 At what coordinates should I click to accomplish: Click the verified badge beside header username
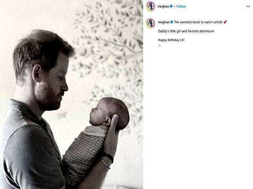point(171,6)
